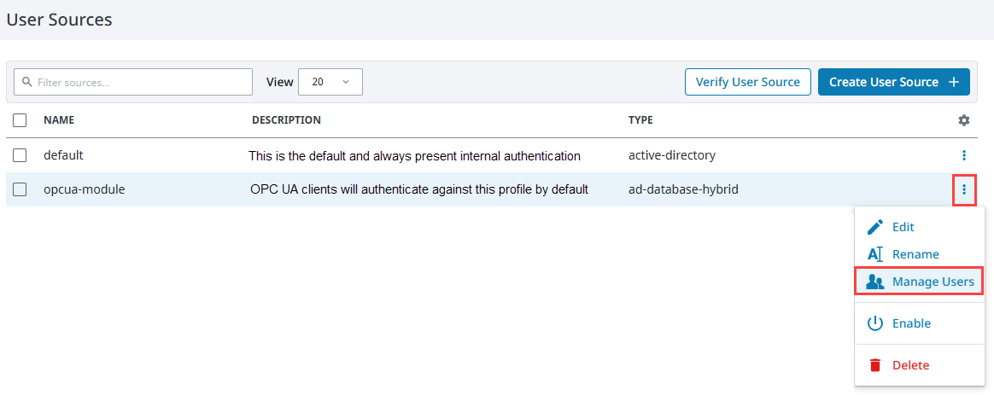Open the View 20 rows dropdown
This screenshot has width=994, height=395.
click(330, 82)
